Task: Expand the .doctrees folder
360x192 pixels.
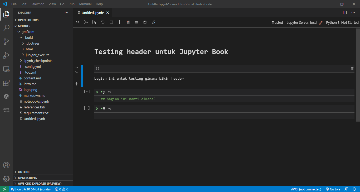Action: pyautogui.click(x=43, y=44)
